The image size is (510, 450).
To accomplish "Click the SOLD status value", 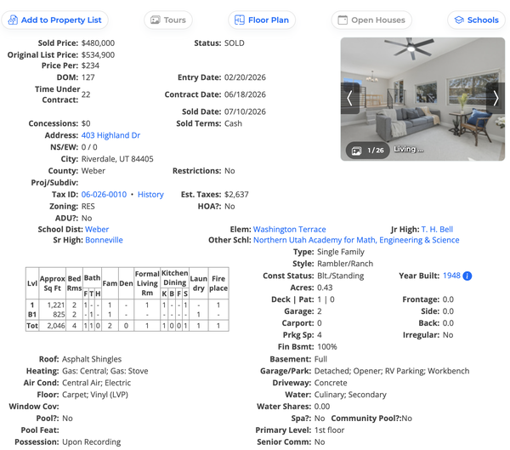I will click(235, 43).
